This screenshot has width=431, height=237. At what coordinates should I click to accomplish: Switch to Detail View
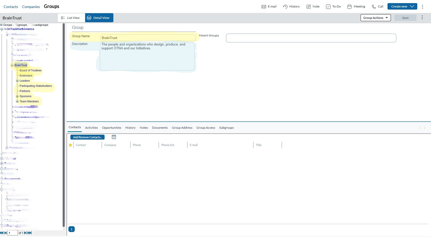click(99, 18)
